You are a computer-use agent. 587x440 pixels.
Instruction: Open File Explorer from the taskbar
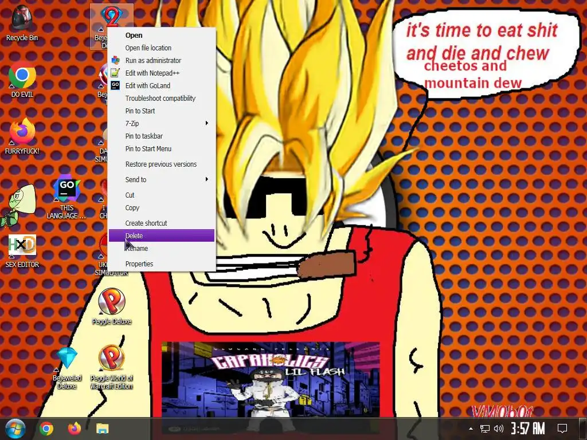pos(102,429)
